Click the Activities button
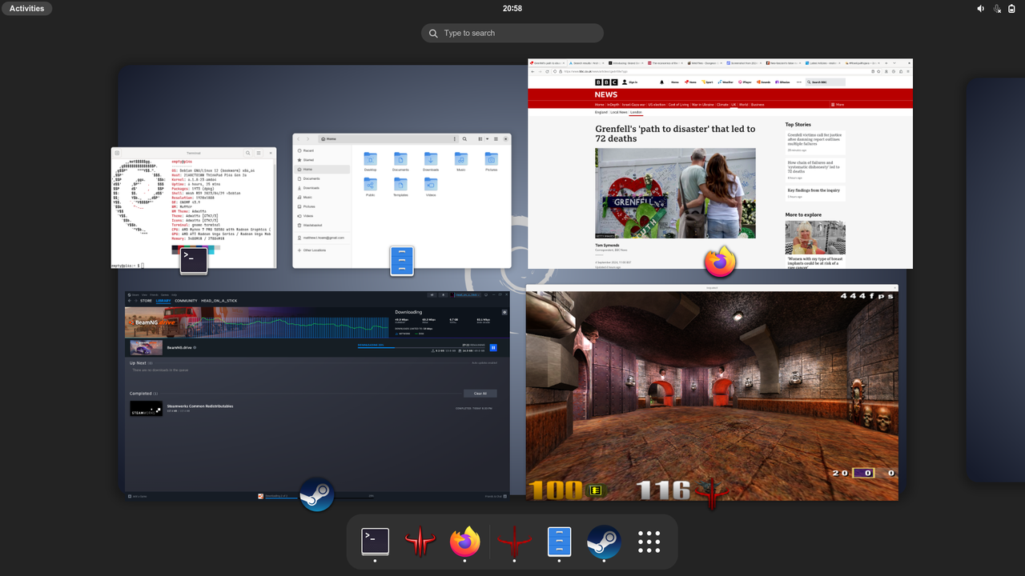 point(26,8)
